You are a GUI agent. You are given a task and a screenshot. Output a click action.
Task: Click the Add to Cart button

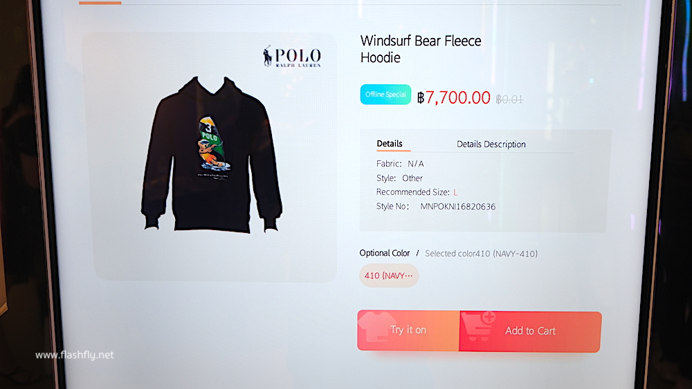click(530, 331)
